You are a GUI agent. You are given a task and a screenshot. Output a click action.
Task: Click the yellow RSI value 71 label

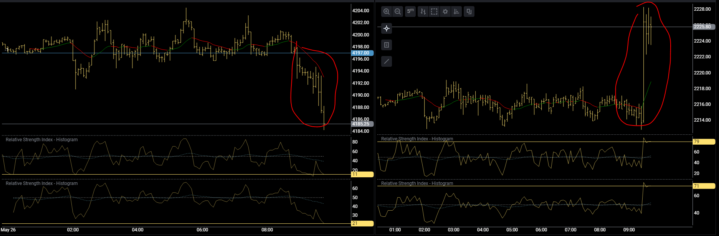[704, 186]
